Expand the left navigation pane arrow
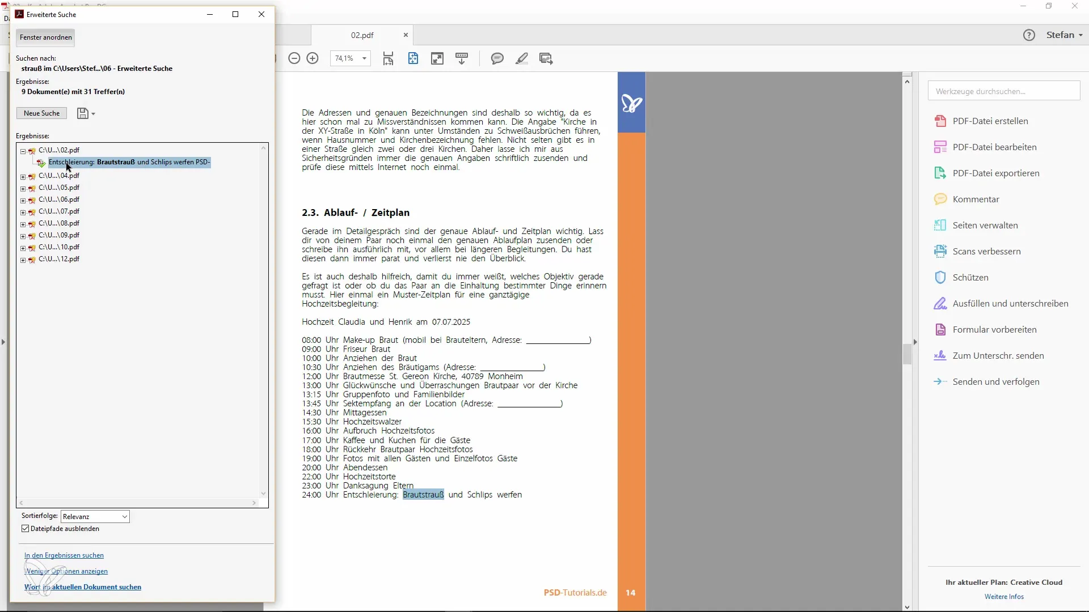This screenshot has height=612, width=1089. click(x=3, y=342)
